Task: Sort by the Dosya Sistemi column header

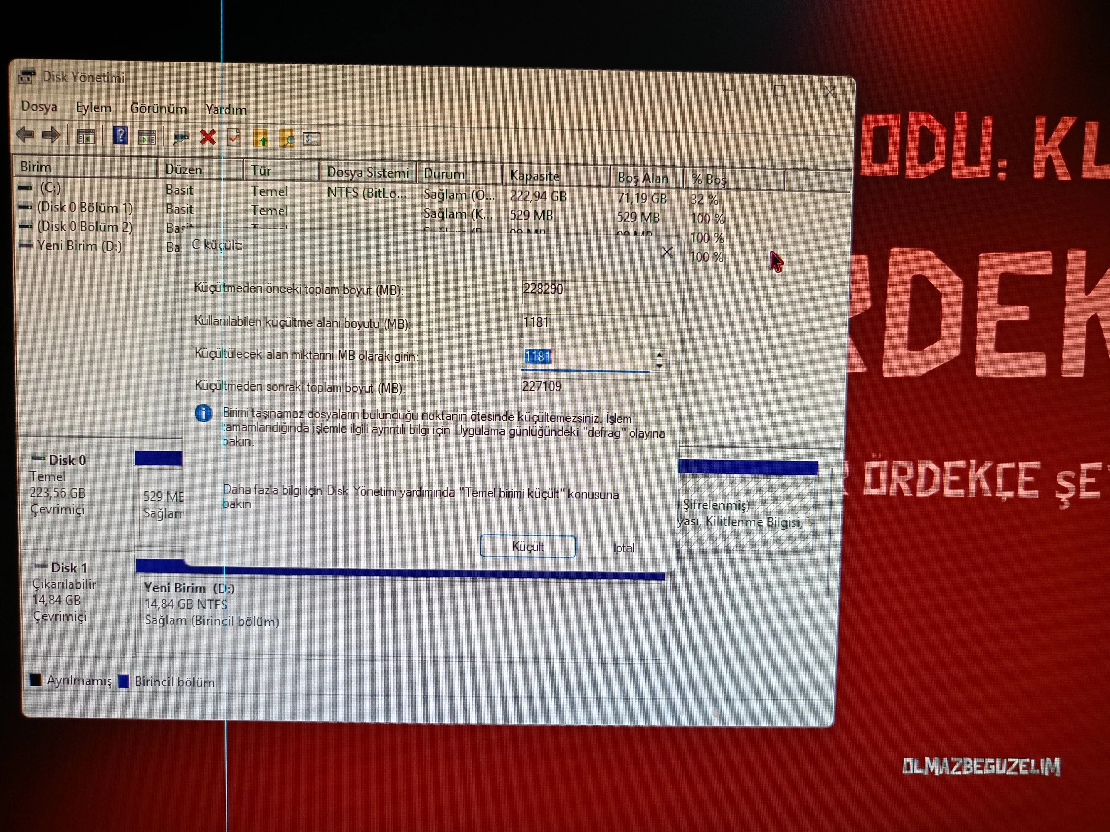Action: click(x=368, y=173)
